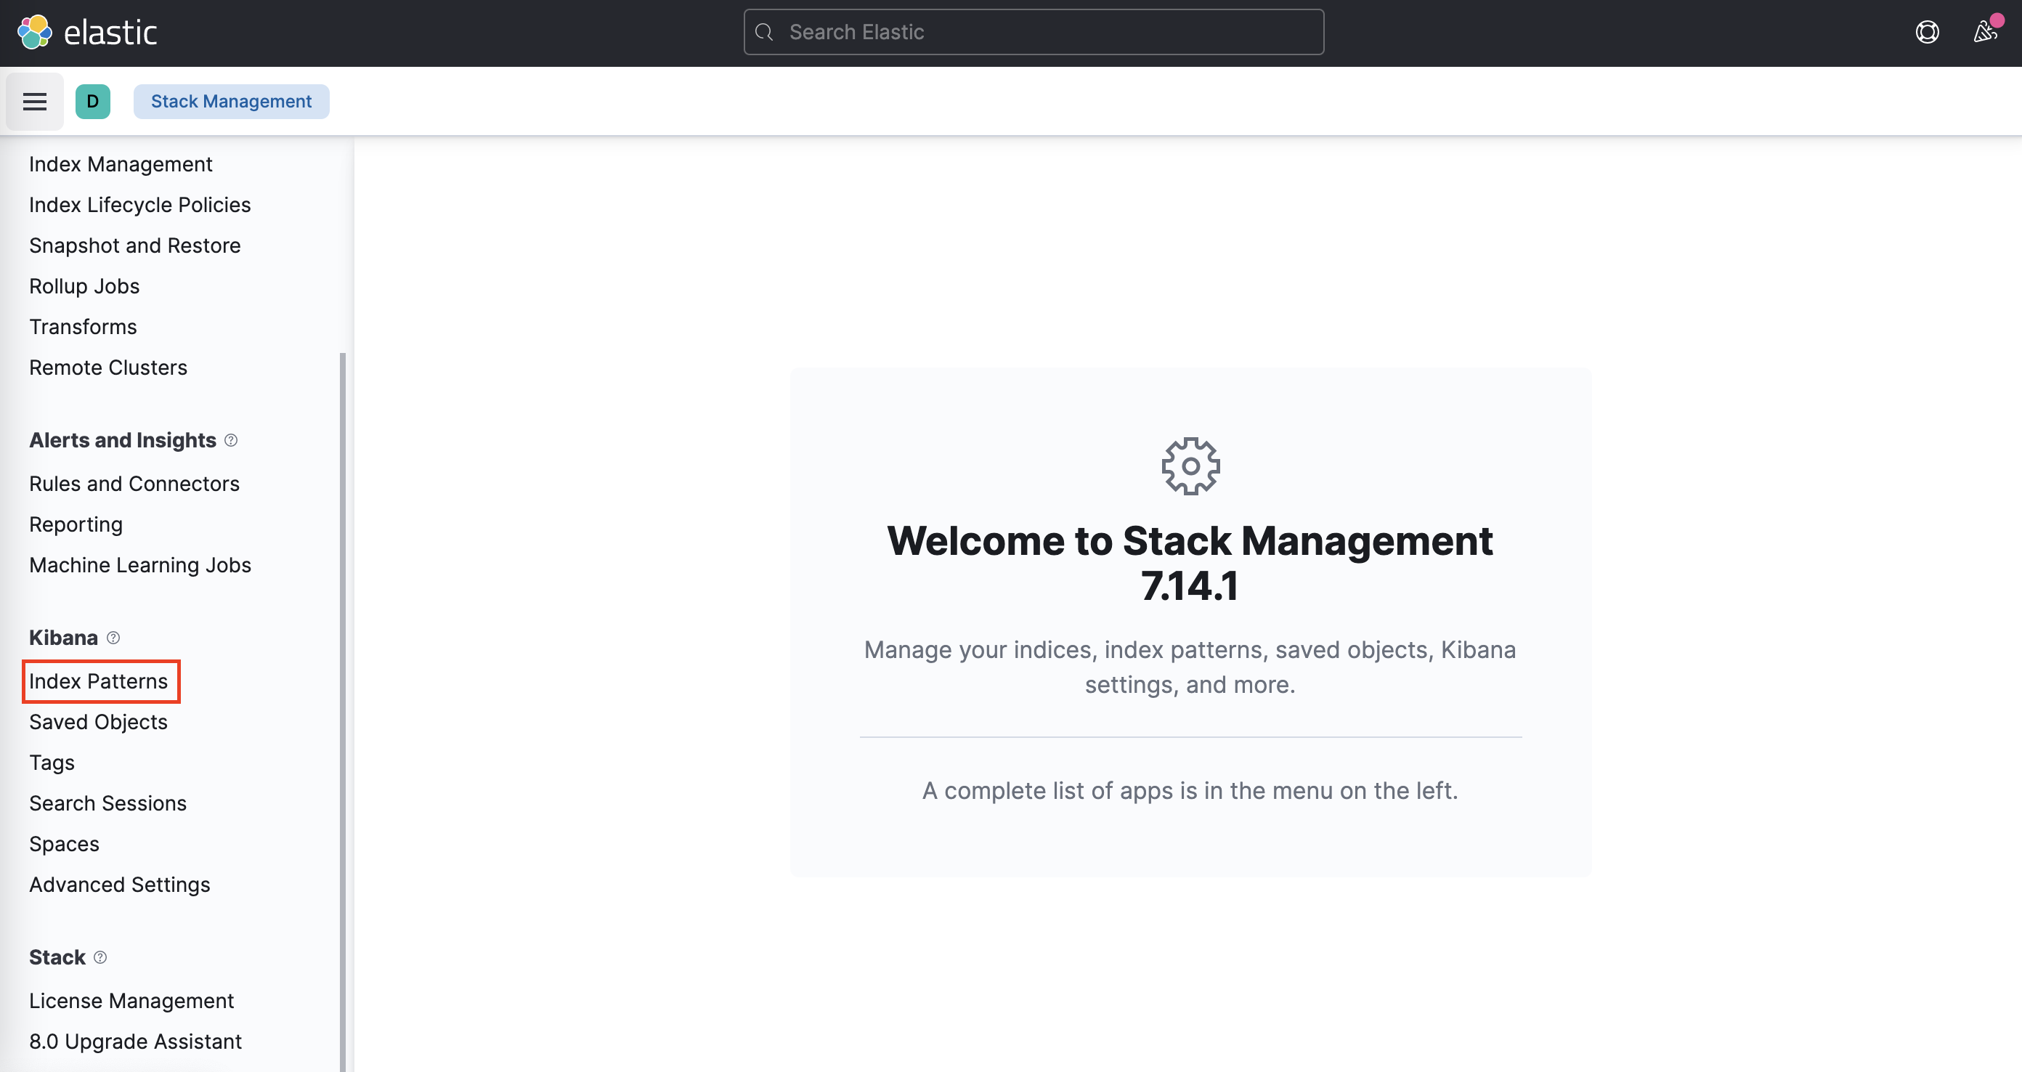
Task: Open Index Management
Action: pyautogui.click(x=121, y=164)
